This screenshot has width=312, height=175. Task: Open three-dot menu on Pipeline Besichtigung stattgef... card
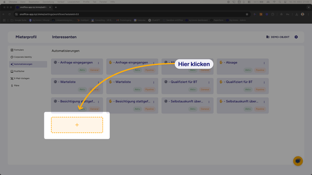tap(154, 102)
